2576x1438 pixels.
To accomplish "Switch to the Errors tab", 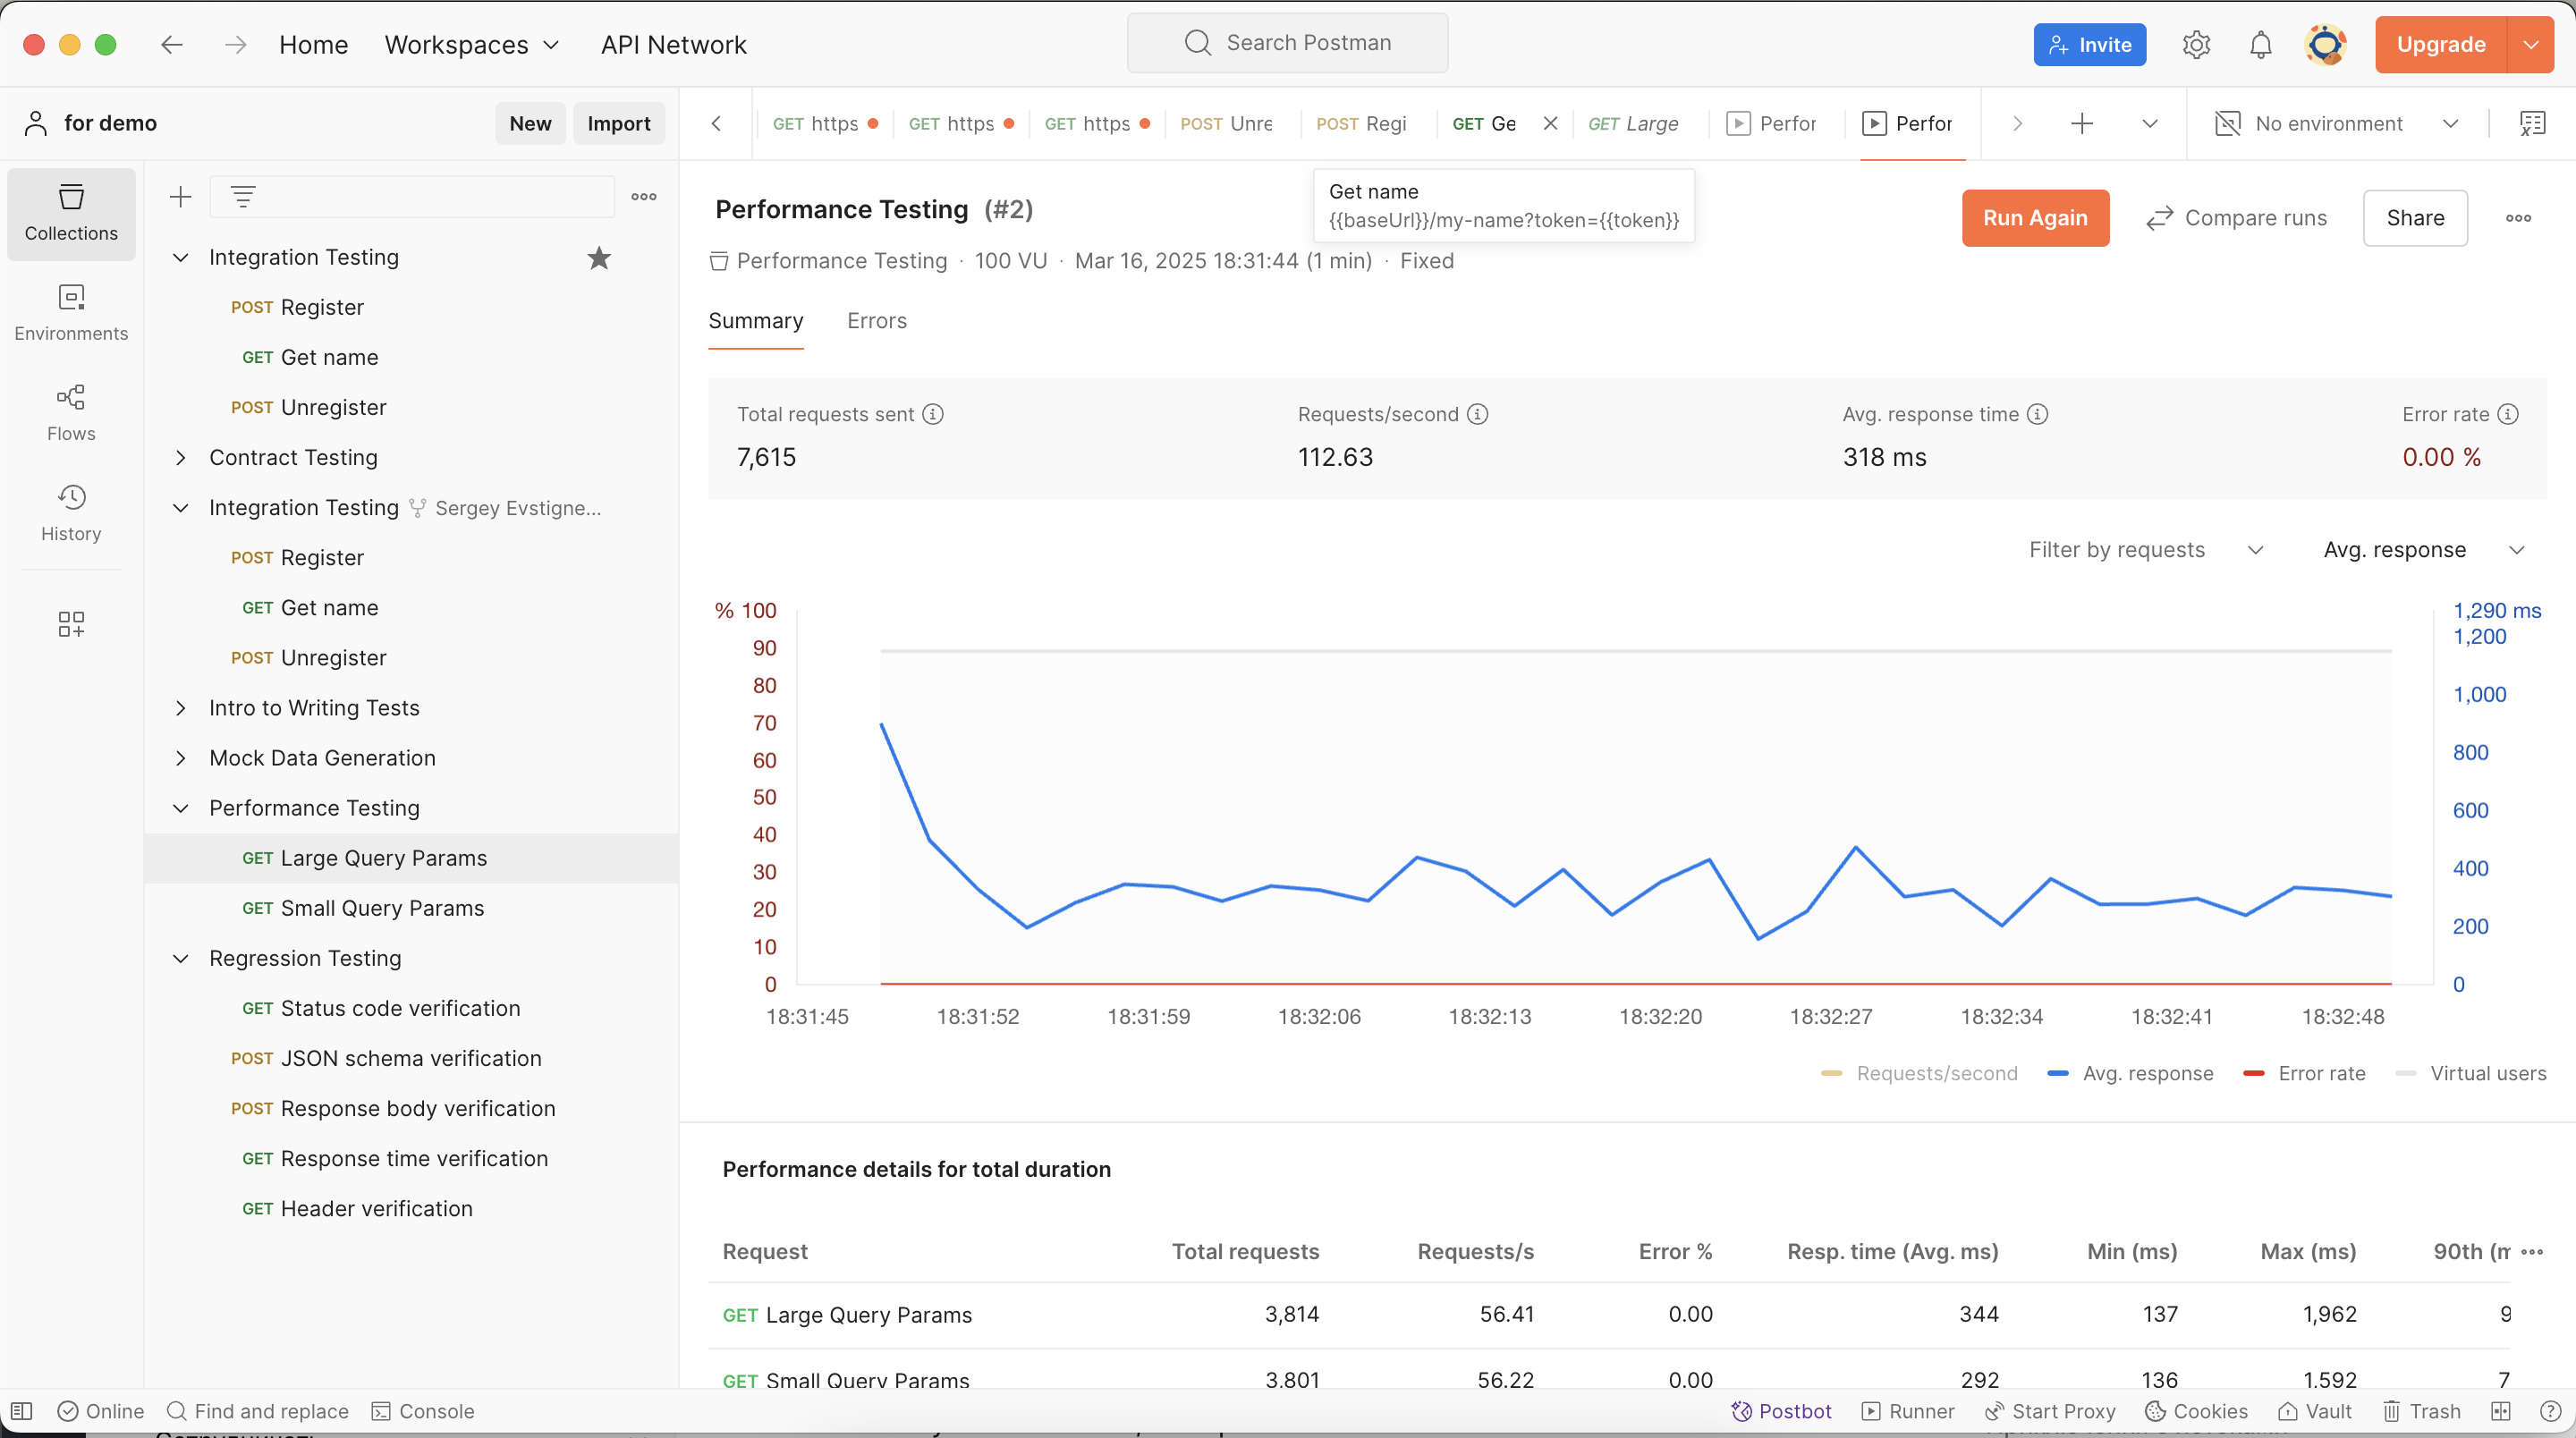I will [x=877, y=321].
